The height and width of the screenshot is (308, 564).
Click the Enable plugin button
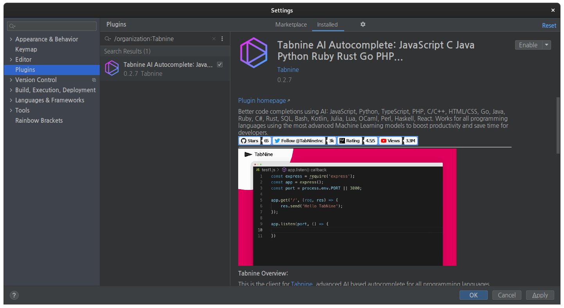click(x=528, y=45)
